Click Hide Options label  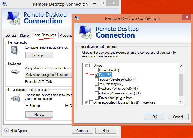point(19,131)
